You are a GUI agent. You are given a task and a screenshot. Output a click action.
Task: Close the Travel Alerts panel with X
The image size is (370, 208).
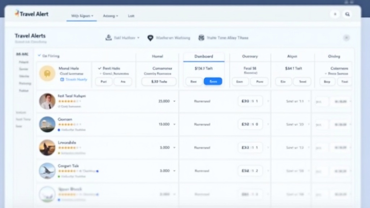[x=346, y=38]
